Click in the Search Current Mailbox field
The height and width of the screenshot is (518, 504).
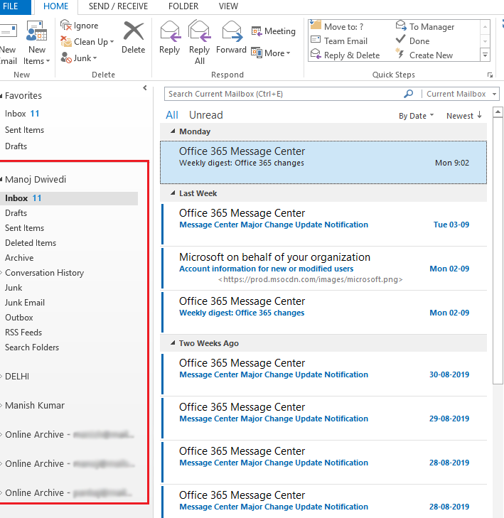click(x=284, y=94)
